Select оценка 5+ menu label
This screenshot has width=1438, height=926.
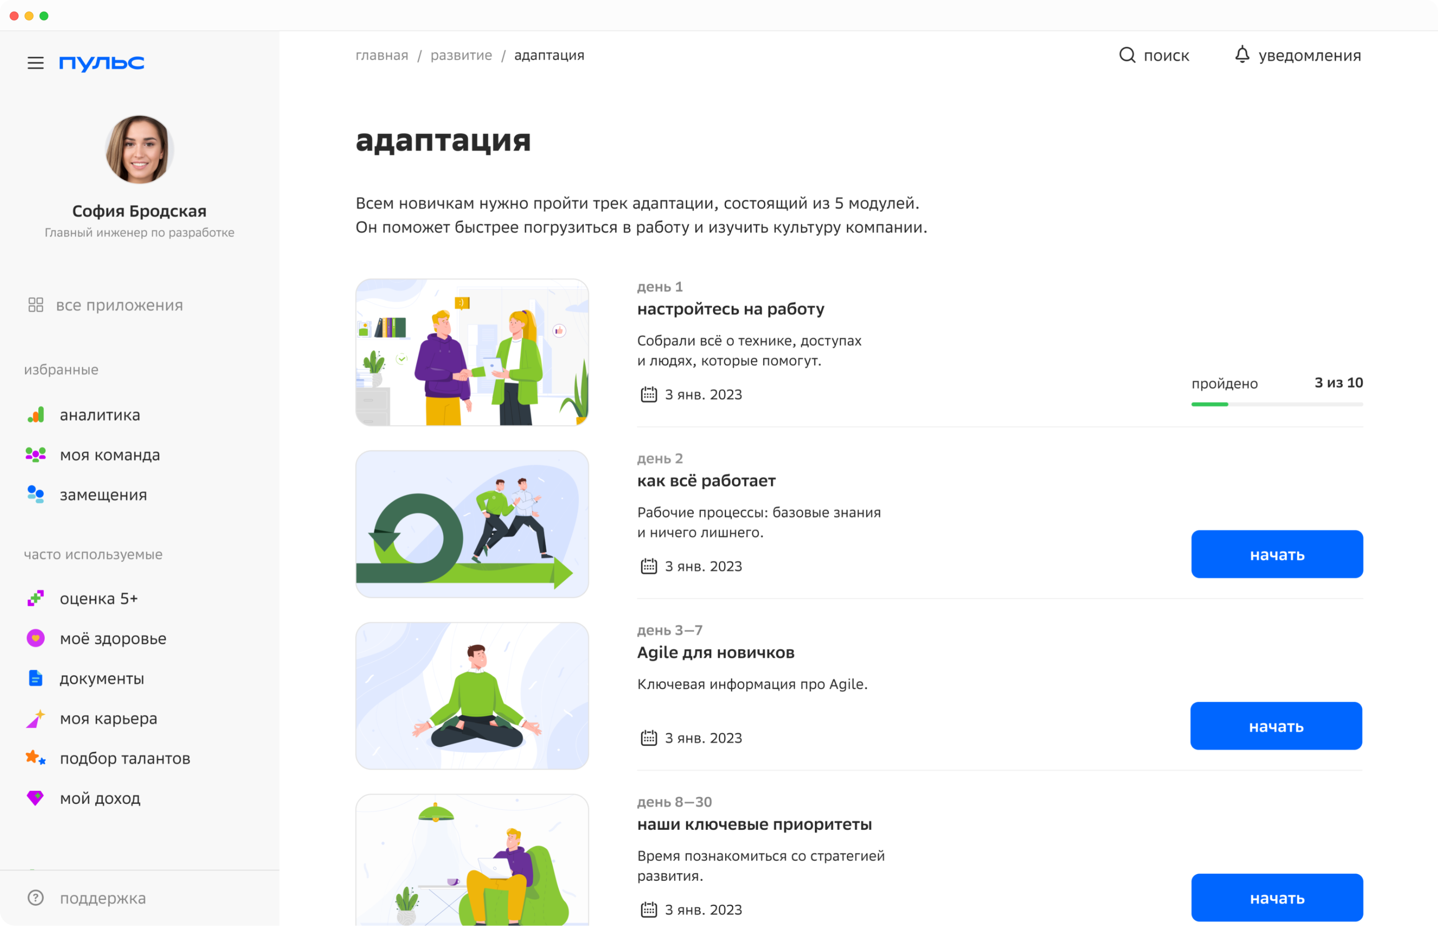[x=99, y=598]
